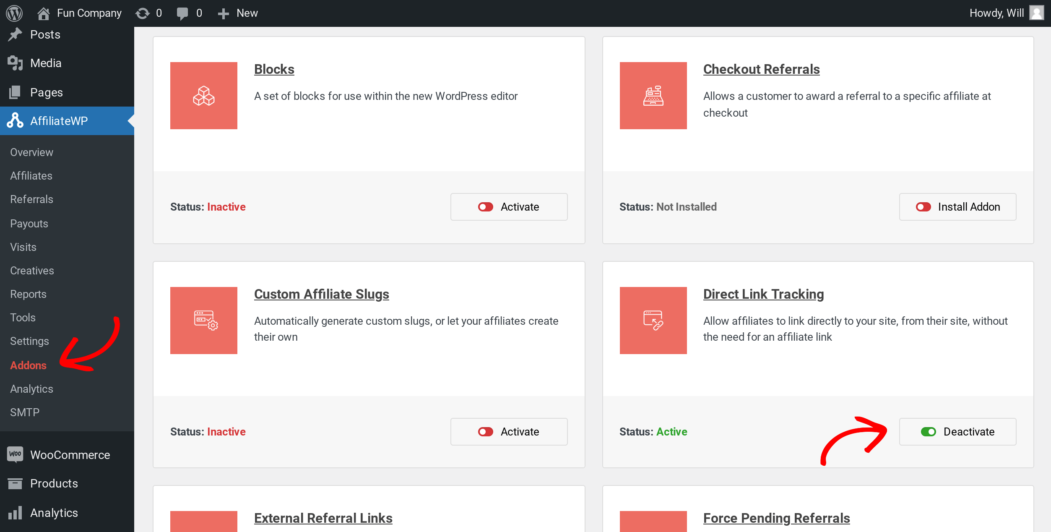
Task: Select the AffiliateWP sidebar icon
Action: (15, 120)
